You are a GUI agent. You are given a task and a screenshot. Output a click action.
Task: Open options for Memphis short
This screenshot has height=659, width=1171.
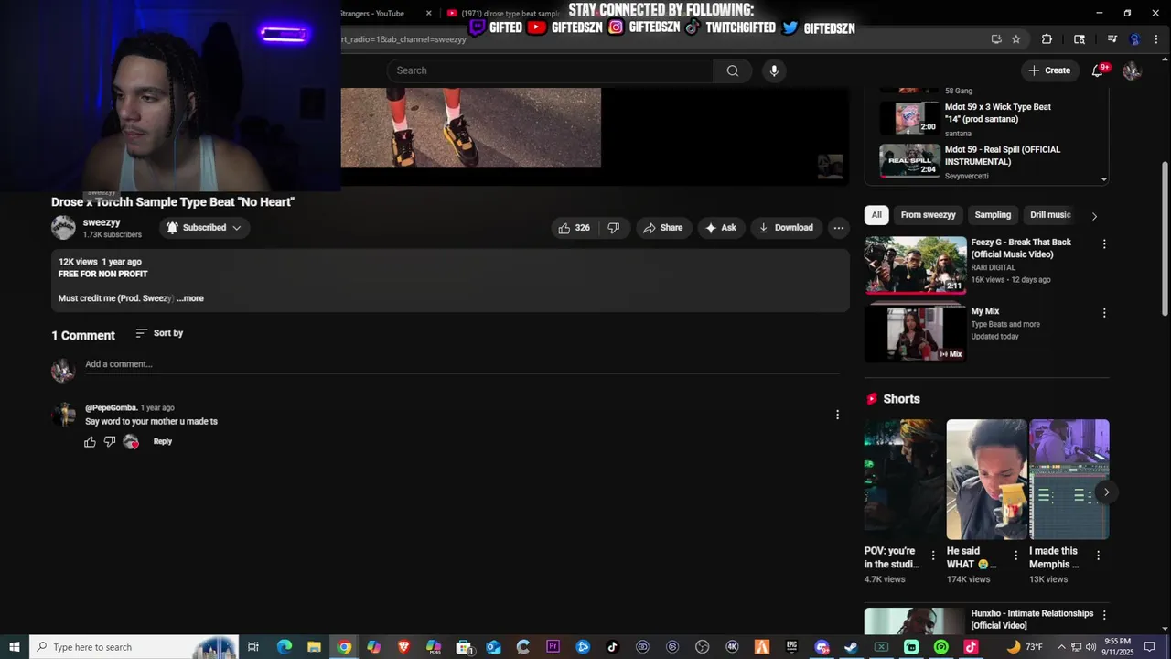point(1098,556)
